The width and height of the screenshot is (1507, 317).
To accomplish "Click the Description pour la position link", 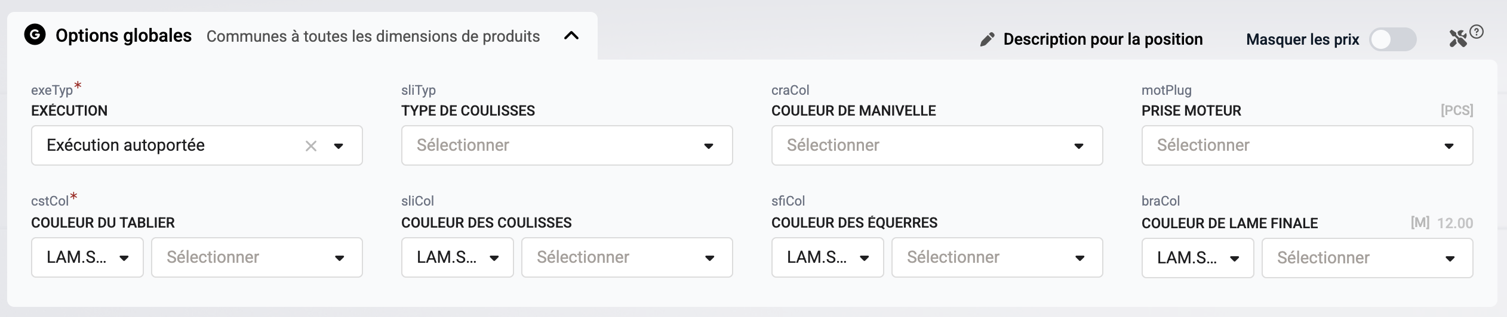I will [1103, 39].
